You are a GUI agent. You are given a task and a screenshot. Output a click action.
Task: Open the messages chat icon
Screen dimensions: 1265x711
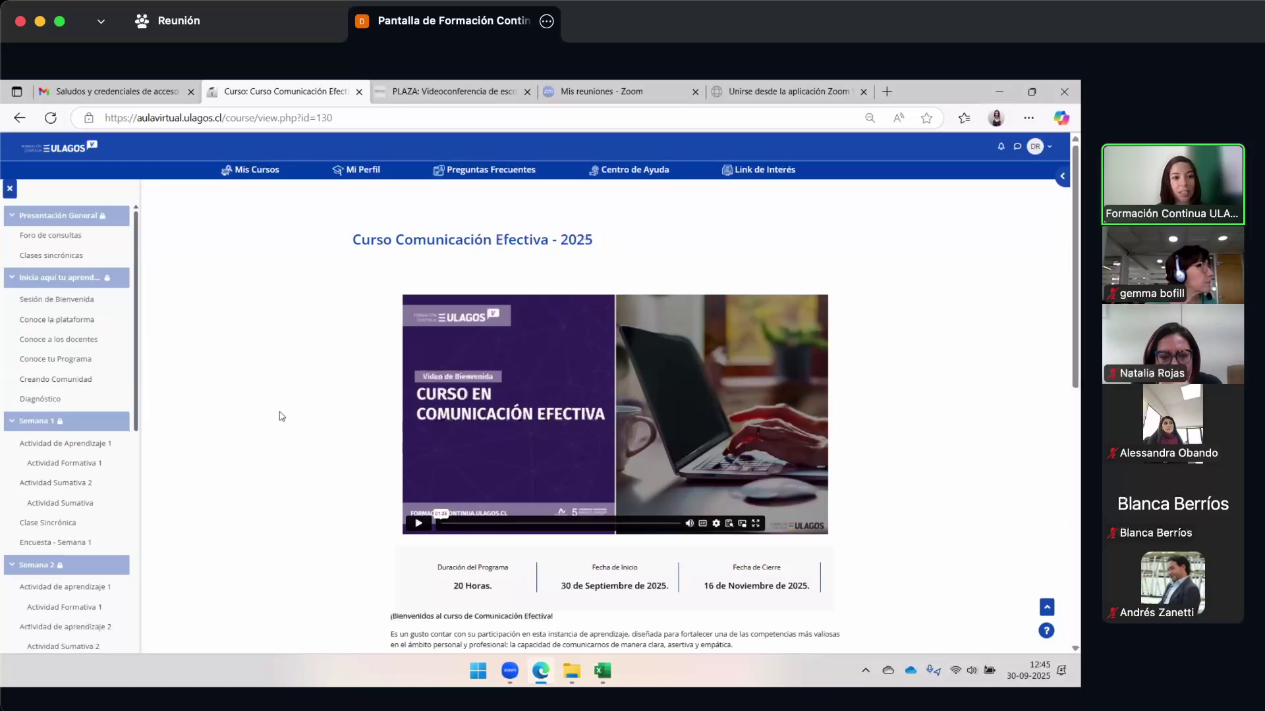(1017, 147)
